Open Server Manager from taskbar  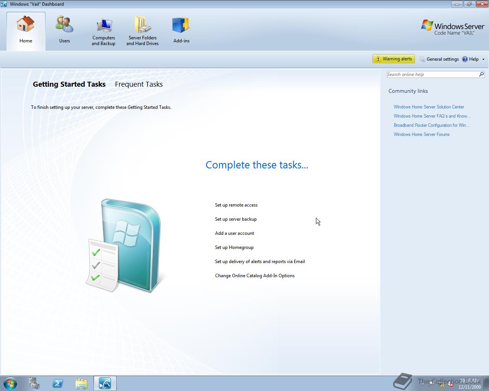click(x=34, y=383)
